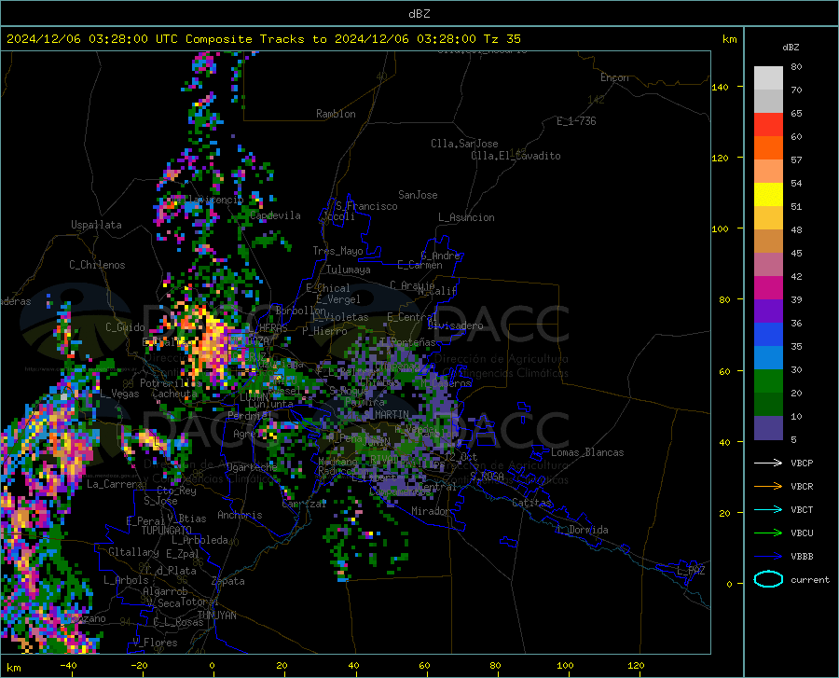The image size is (839, 678).
Task: Click the 5 dBZ purple-gray swatch
Action: 768,427
